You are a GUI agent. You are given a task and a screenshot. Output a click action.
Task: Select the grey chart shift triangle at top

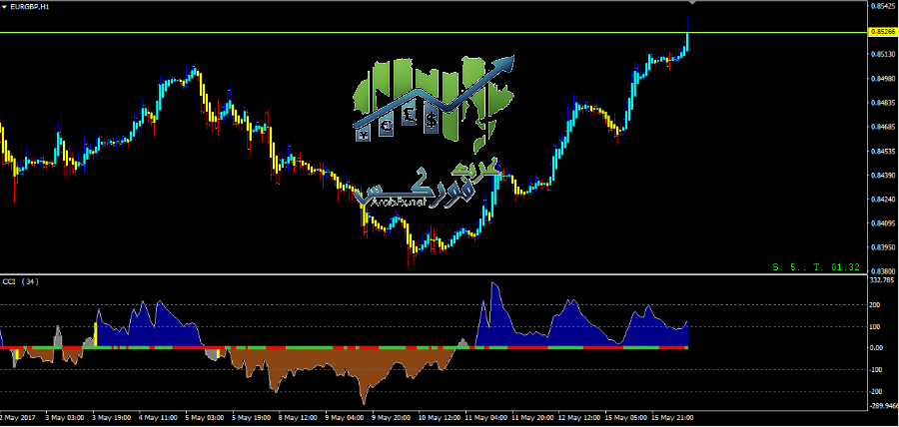[692, 2]
